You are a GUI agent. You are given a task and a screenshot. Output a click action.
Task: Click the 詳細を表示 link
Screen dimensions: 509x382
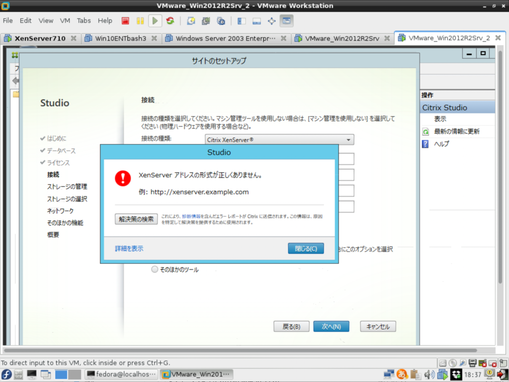[129, 249]
